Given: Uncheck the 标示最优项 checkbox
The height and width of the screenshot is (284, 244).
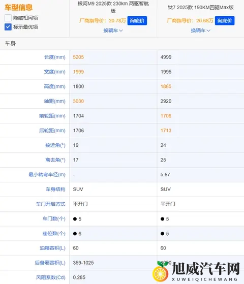Looking at the screenshot, I should tap(8, 27).
